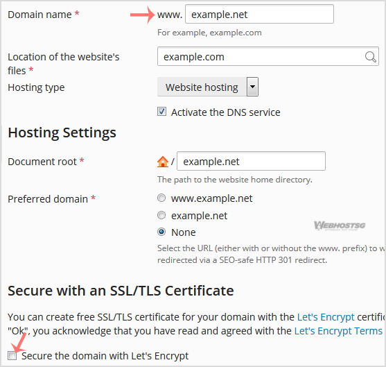This screenshot has height=367, width=386.
Task: Focus the Domain name input field
Action: 259,15
